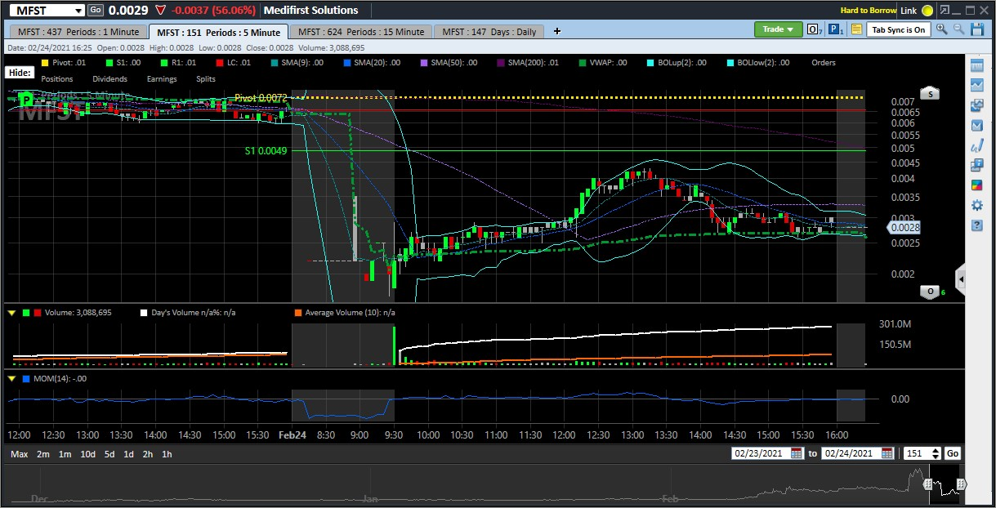The image size is (996, 508).
Task: Click the zoom in magnifier icon
Action: click(941, 29)
